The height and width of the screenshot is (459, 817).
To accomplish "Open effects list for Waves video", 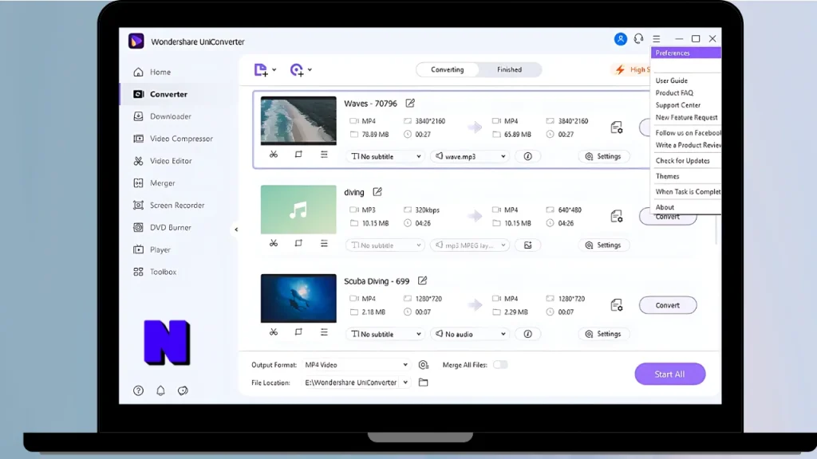I will tap(324, 155).
